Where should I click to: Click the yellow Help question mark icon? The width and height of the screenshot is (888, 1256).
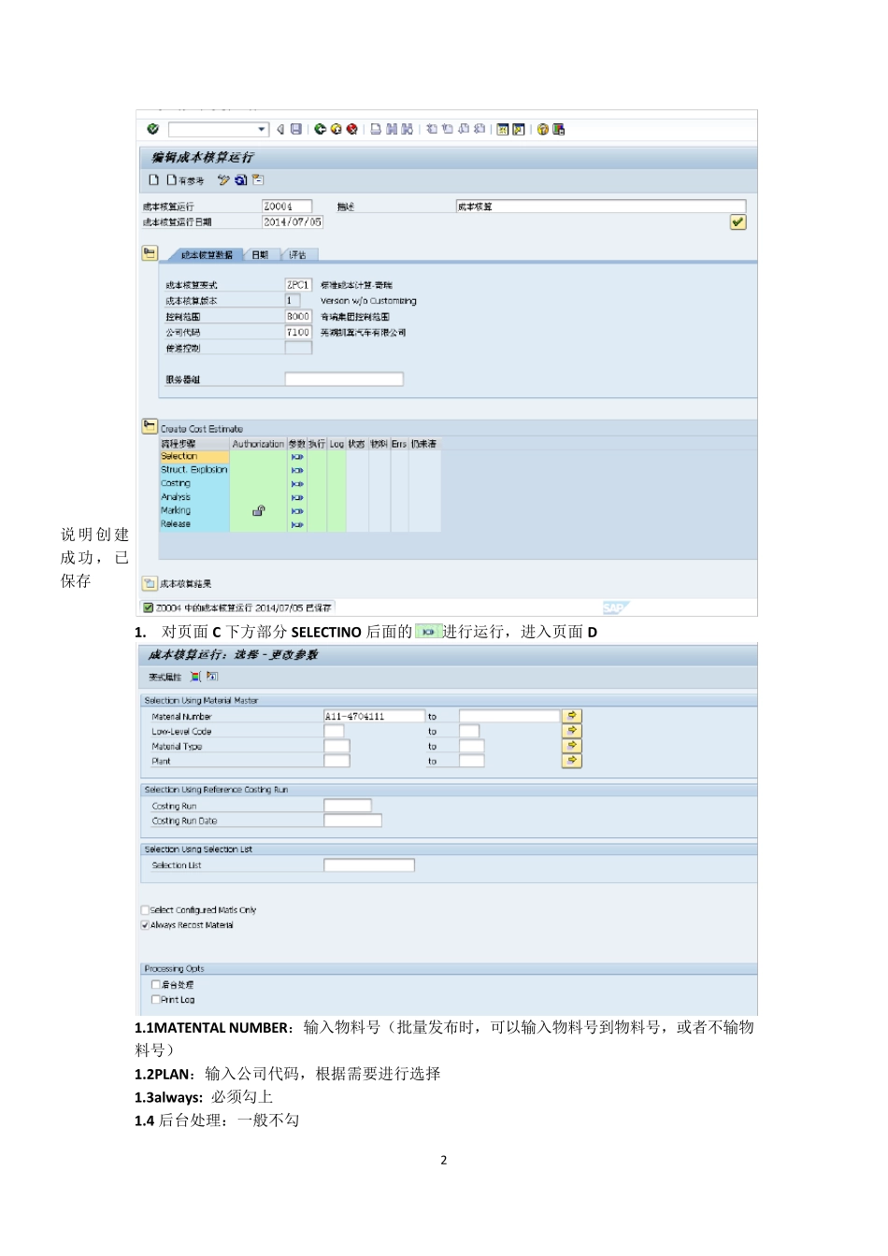click(543, 129)
